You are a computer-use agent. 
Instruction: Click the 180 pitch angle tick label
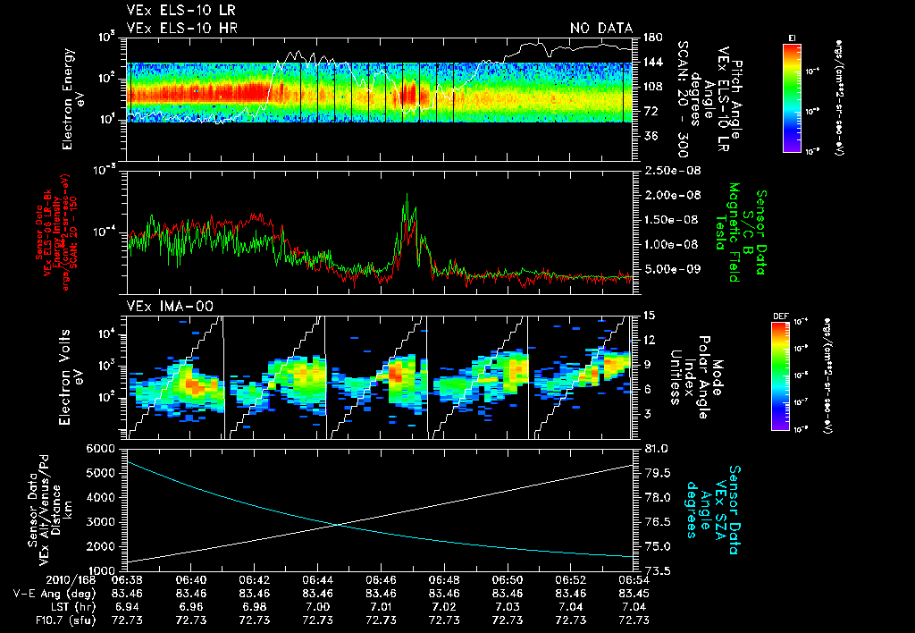point(652,38)
